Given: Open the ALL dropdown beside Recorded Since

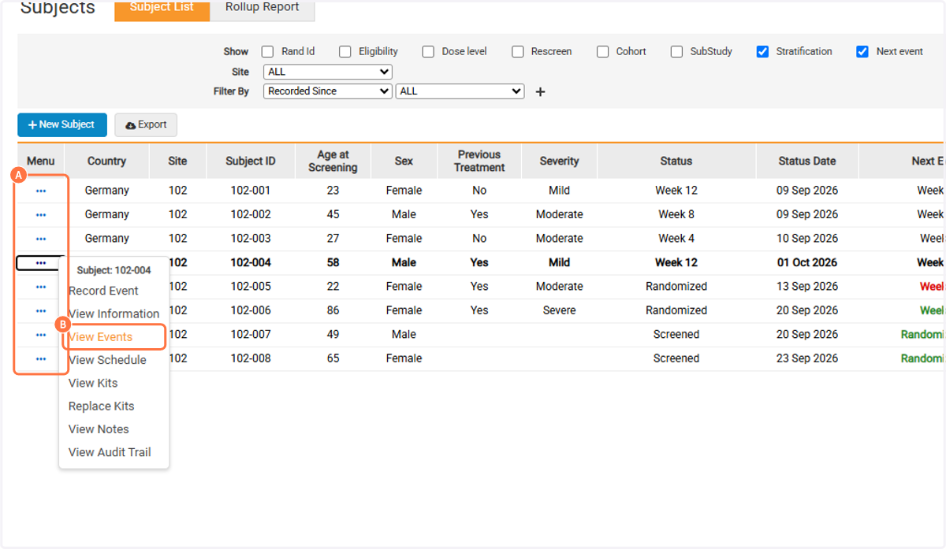Looking at the screenshot, I should 460,91.
